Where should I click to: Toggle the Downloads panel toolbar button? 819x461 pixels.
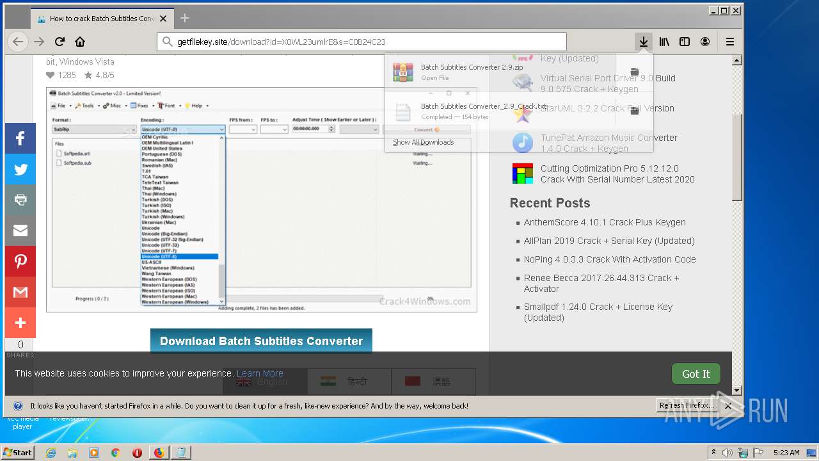pos(644,42)
